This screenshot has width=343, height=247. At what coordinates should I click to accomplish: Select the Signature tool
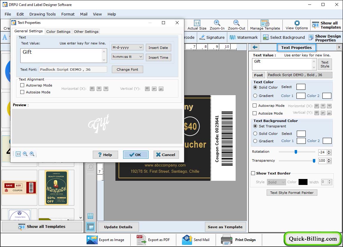click(x=212, y=37)
